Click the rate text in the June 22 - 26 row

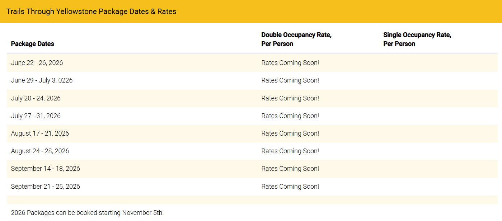pos(290,63)
